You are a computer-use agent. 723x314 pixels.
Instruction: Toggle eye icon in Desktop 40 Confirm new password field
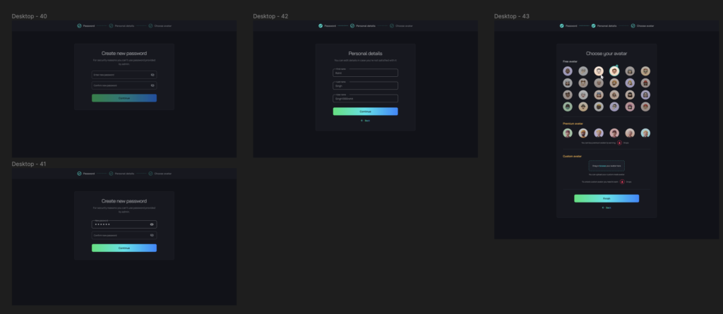click(x=153, y=85)
